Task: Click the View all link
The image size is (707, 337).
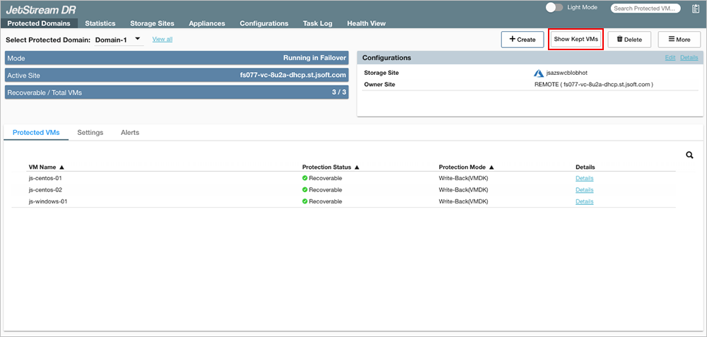Action: point(162,39)
